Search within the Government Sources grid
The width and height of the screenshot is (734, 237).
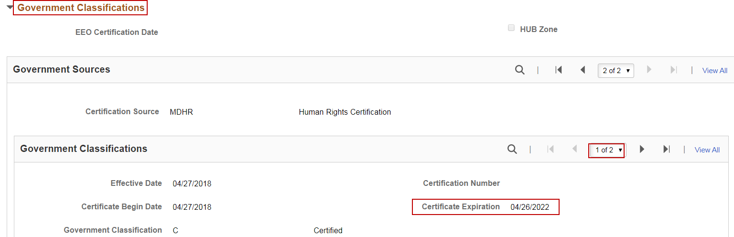click(519, 70)
